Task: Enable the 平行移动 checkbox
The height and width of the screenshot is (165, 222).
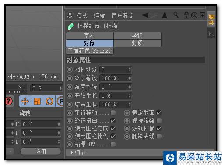Action: pos(113,112)
